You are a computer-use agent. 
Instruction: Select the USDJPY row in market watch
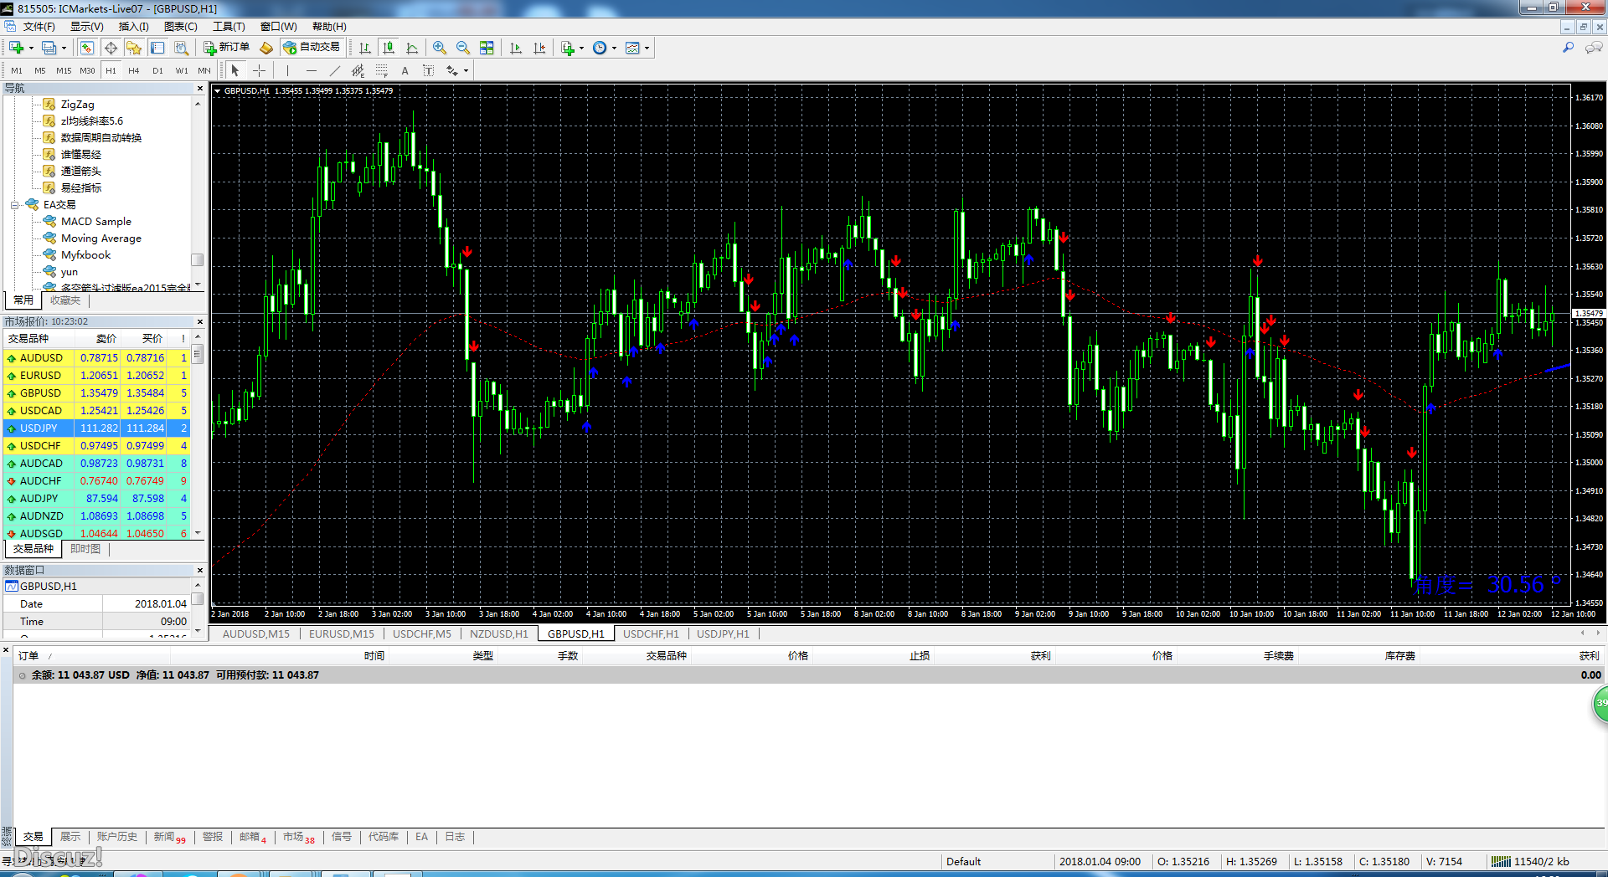click(x=96, y=428)
